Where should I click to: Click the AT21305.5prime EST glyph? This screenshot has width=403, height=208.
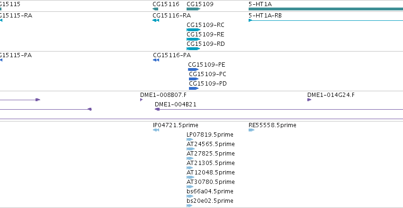[190, 168]
